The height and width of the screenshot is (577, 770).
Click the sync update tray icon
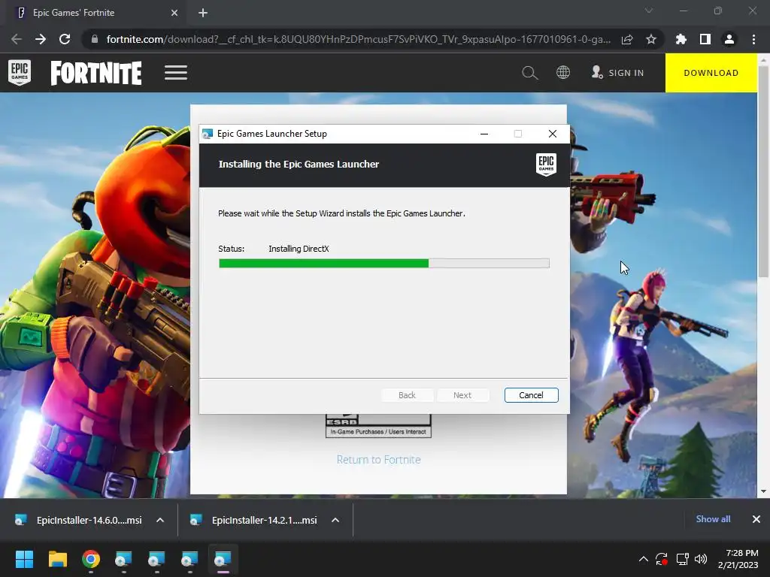pyautogui.click(x=662, y=559)
